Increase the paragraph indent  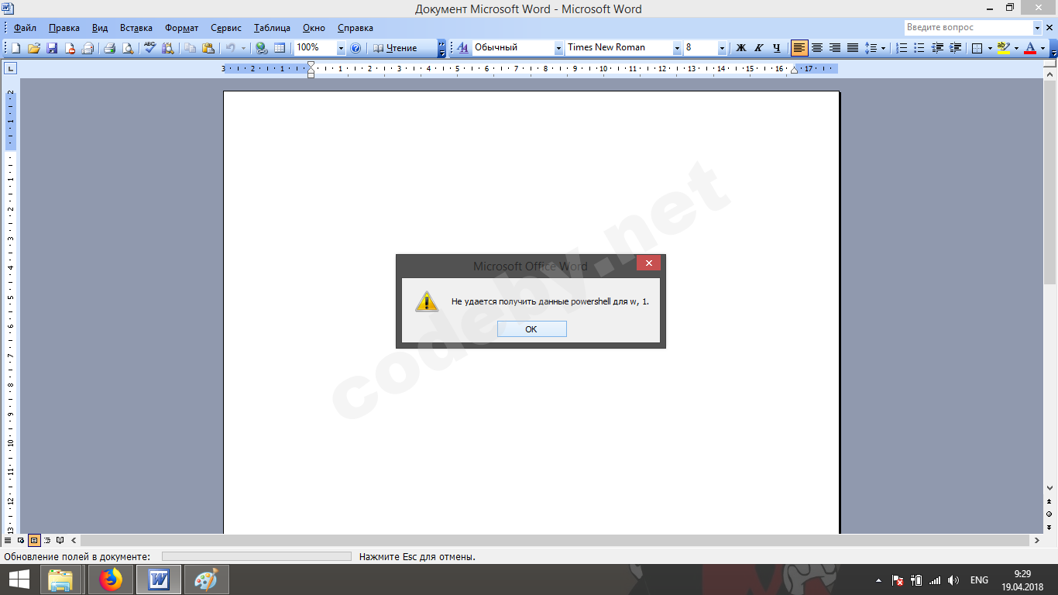(x=955, y=48)
